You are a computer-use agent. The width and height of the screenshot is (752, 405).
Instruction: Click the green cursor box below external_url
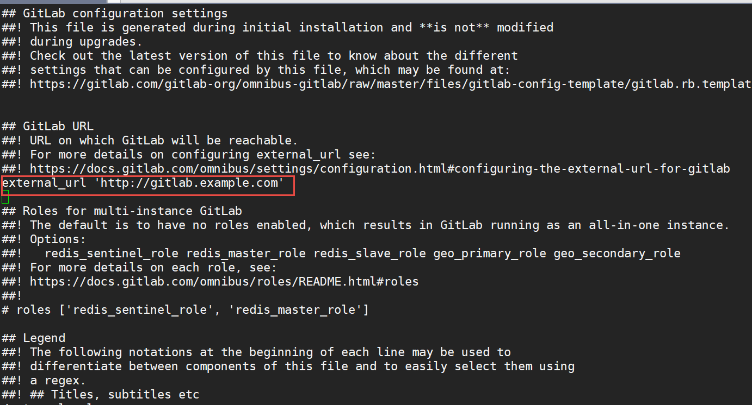[x=5, y=197]
